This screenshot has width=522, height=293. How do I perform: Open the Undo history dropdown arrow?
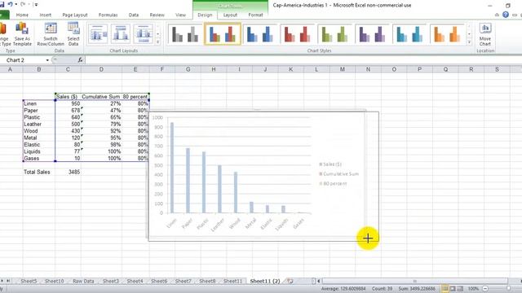(16, 5)
